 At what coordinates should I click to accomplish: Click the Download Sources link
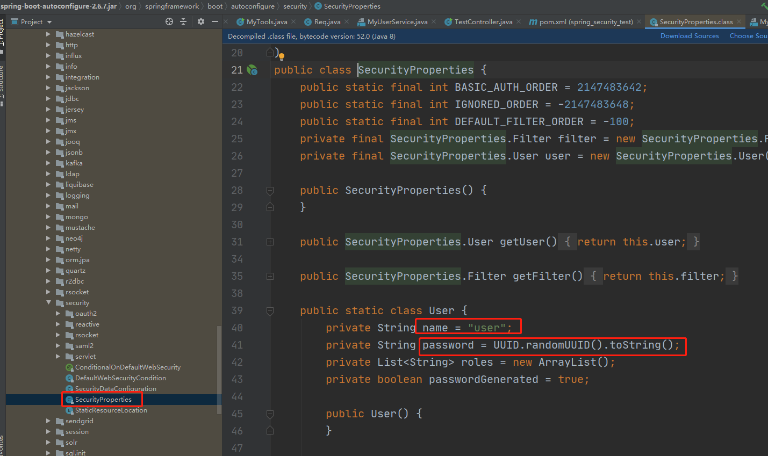[x=690, y=36]
